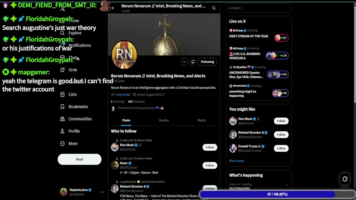Viewport: 356px width, 200px height.
Task: Click the notify bell icon beside the Following button
Action: [x=193, y=62]
